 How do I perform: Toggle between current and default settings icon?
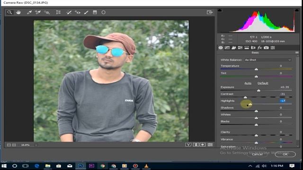[210, 144]
